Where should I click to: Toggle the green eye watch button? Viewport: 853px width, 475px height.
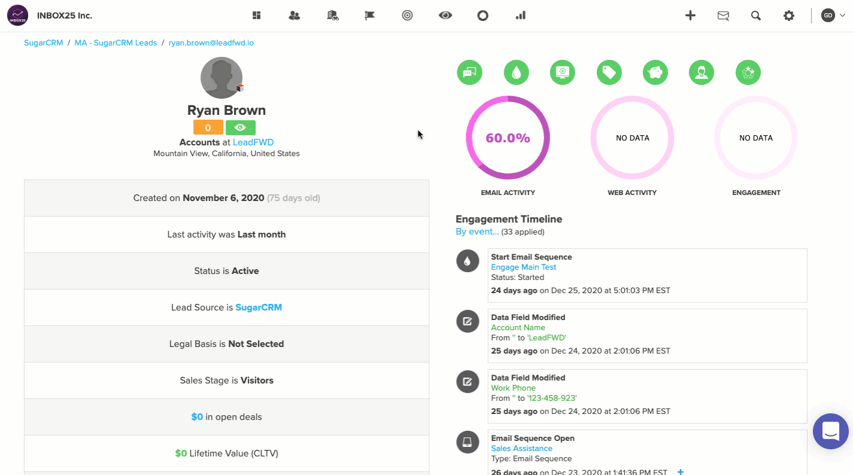[241, 127]
